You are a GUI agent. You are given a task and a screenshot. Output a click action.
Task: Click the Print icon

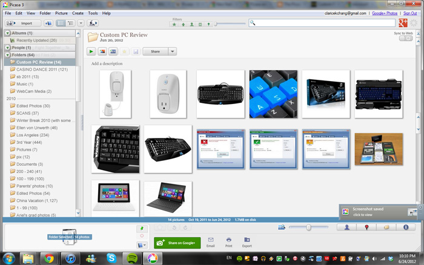[x=229, y=242]
